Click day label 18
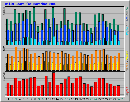 pyautogui.click(x=72, y=99)
